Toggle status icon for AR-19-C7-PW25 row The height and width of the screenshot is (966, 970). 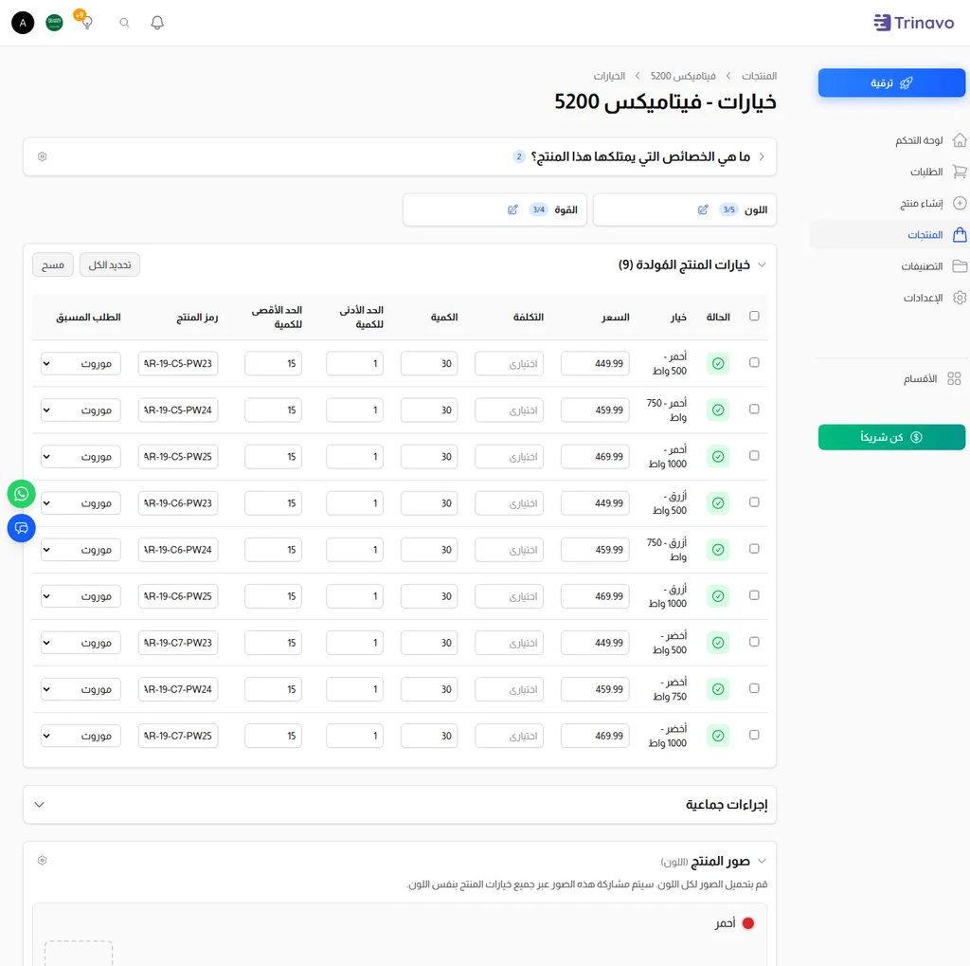[718, 736]
